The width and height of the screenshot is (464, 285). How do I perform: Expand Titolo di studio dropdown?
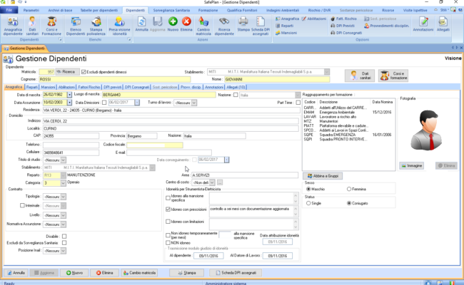pos(63,160)
